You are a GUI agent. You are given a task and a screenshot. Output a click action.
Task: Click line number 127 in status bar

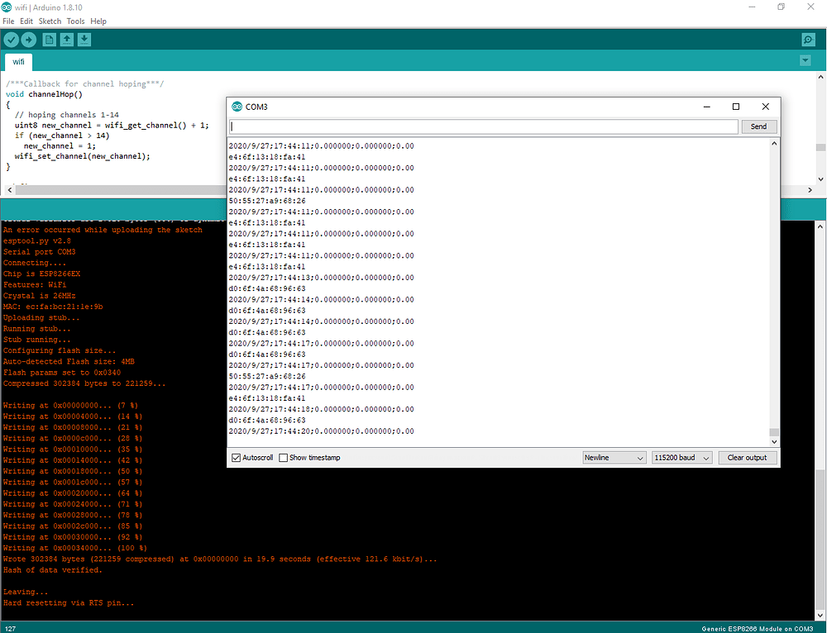click(x=11, y=628)
